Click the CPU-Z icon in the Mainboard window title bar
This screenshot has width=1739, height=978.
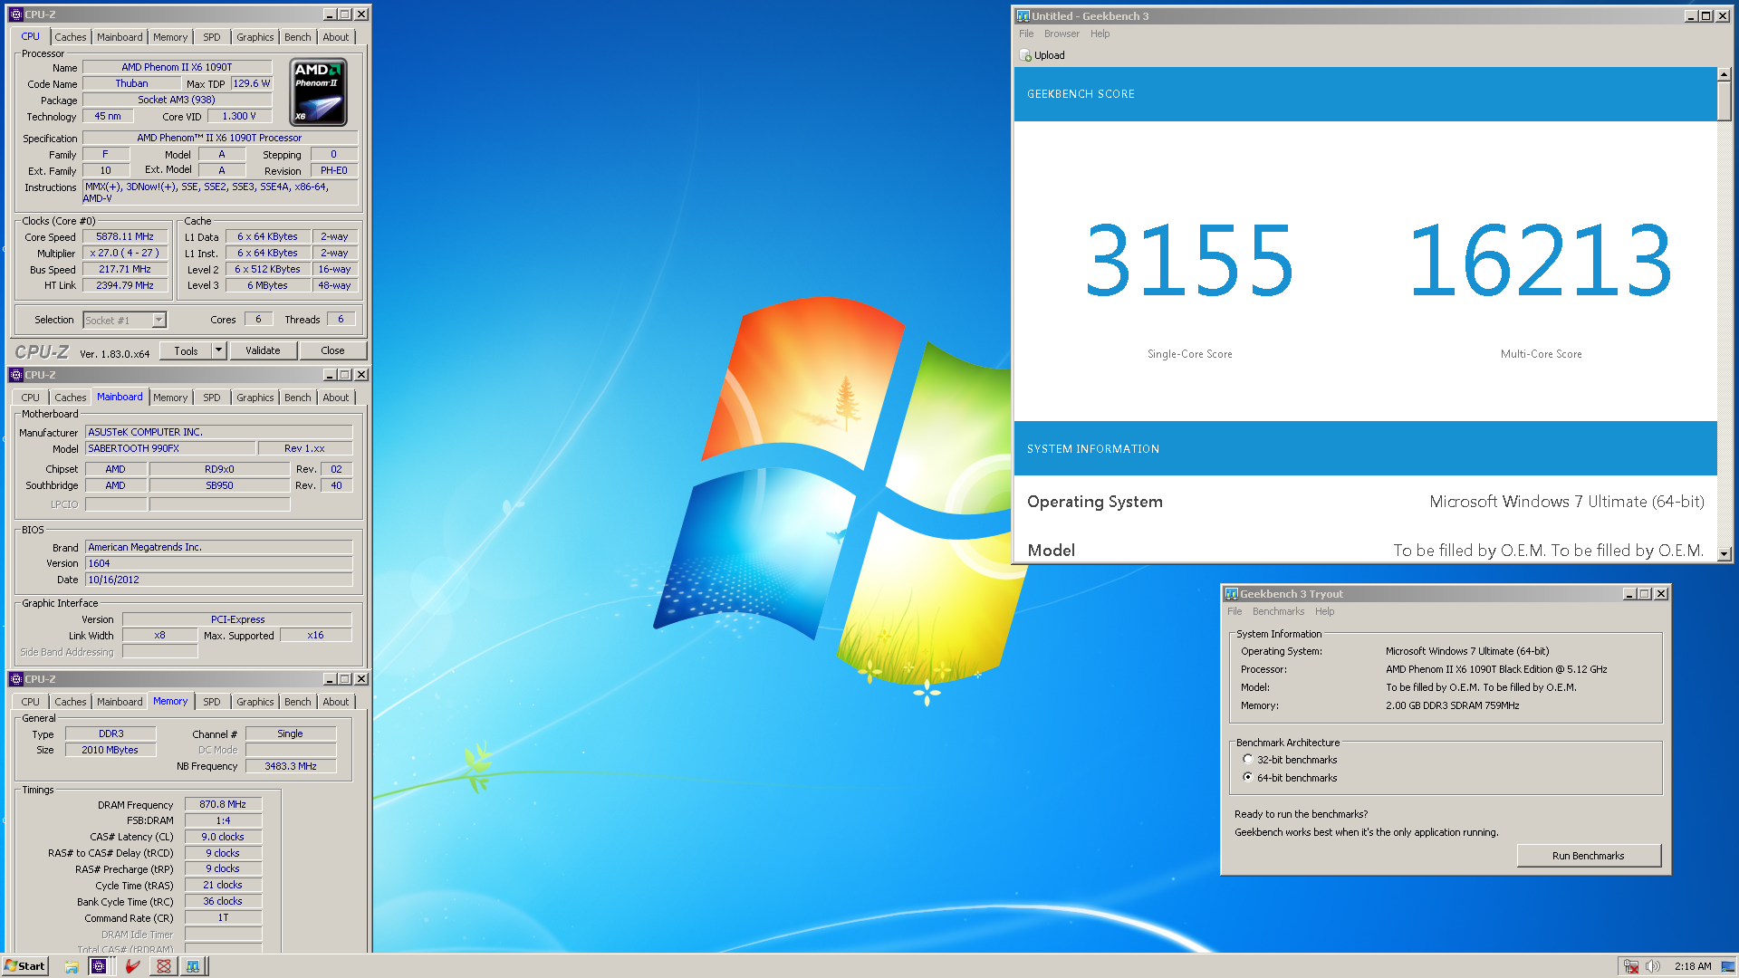[x=15, y=375]
